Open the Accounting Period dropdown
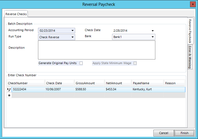The width and height of the screenshot is (198, 139). [72, 31]
